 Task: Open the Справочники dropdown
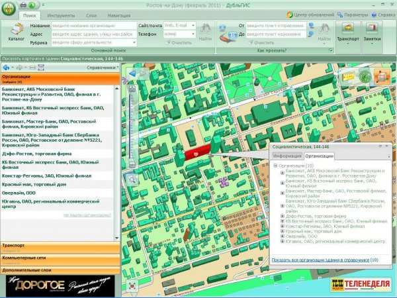[103, 68]
